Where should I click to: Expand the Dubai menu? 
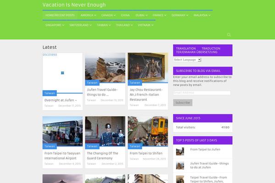click(141, 15)
